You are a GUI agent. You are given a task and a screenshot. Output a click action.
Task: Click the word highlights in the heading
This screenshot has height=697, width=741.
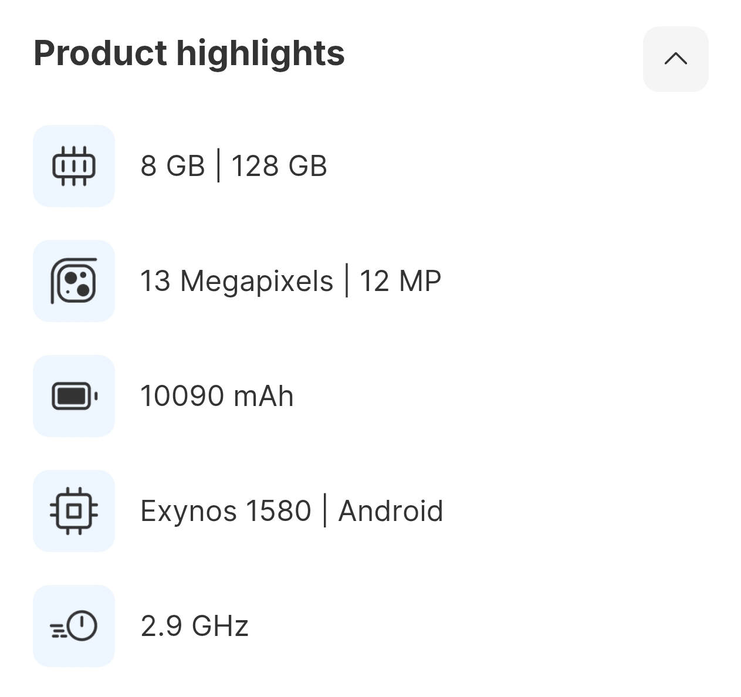point(260,53)
